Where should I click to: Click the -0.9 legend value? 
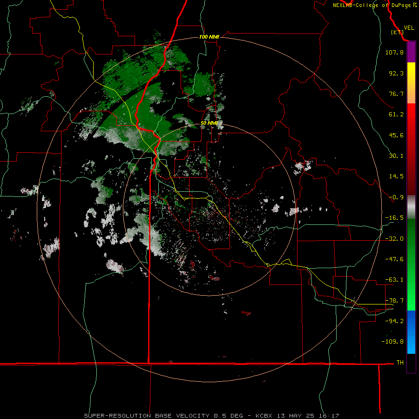click(x=396, y=197)
